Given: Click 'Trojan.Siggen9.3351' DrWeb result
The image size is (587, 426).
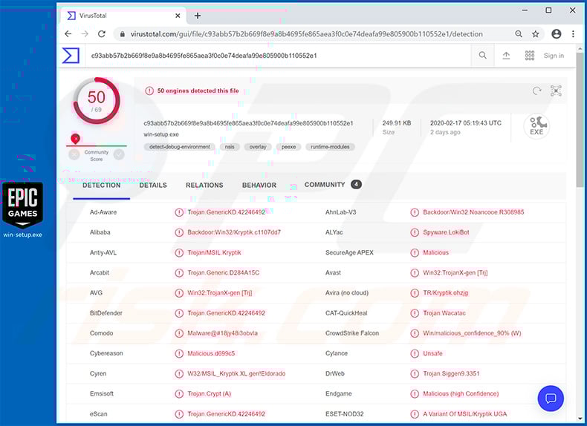Looking at the screenshot, I should (451, 373).
